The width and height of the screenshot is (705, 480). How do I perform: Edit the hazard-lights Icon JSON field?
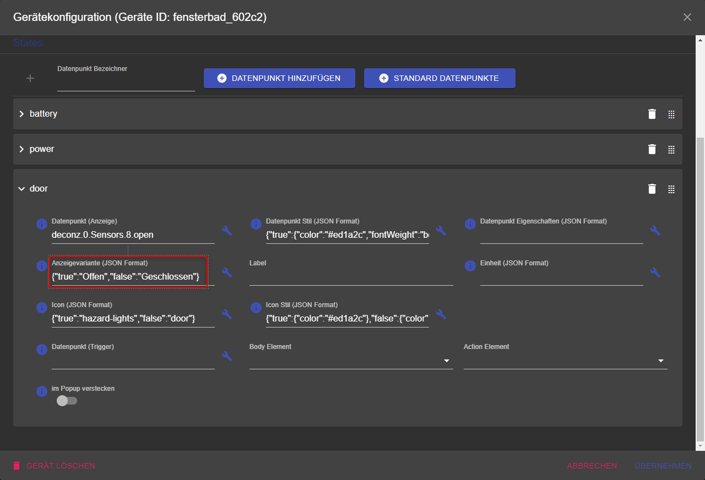click(x=133, y=318)
